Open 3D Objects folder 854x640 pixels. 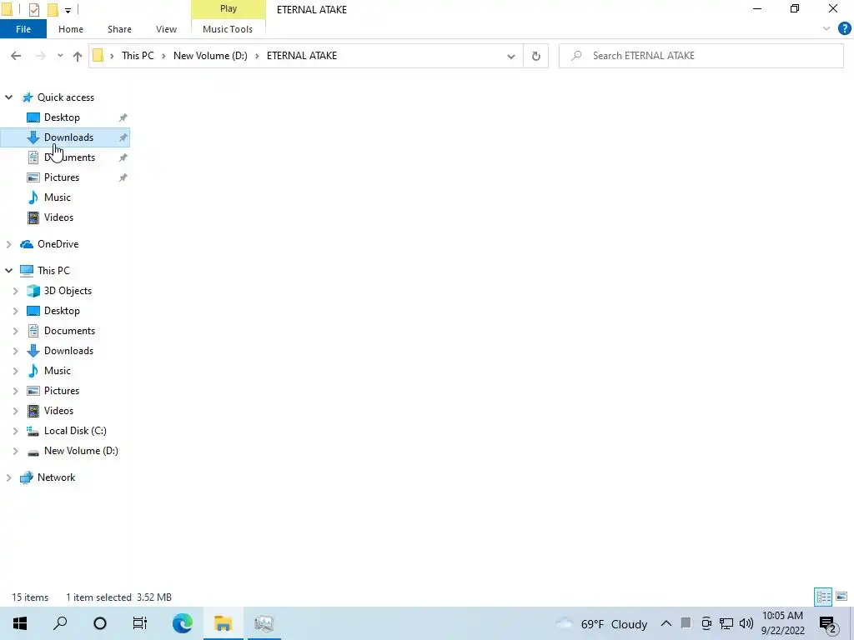coord(68,291)
